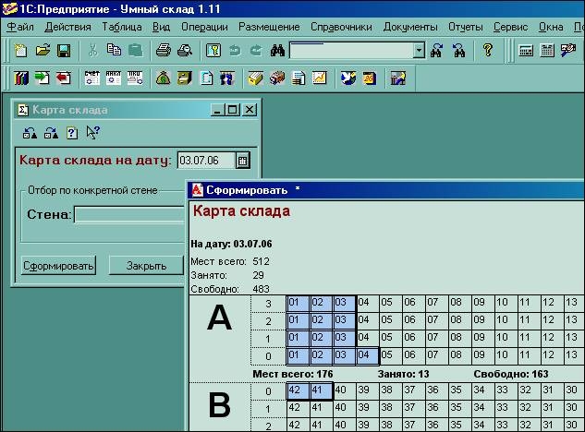Open the Отчеты menu
The width and height of the screenshot is (585, 432).
465,27
